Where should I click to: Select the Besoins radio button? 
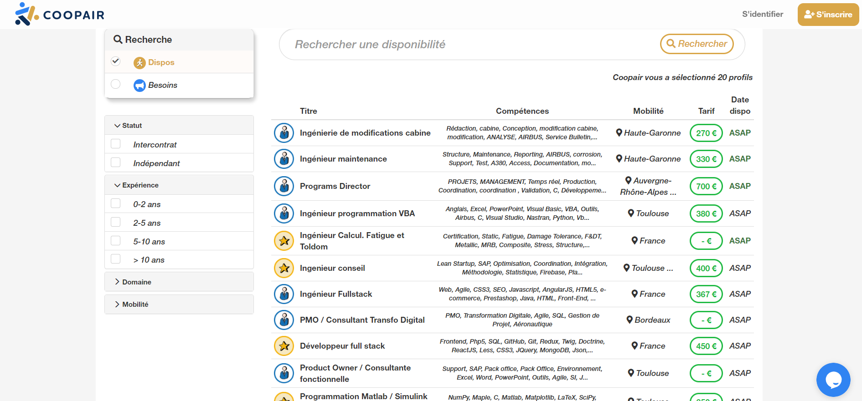[116, 84]
